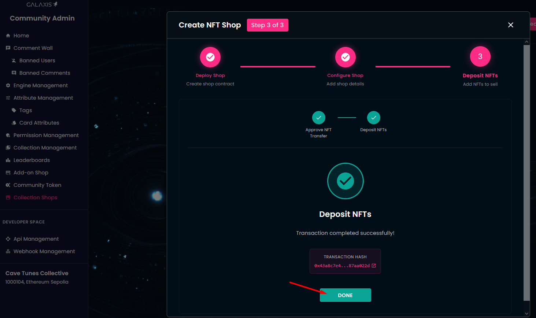Screen dimensions: 536x318
Task: Go to Banned Users page
Action: point(37,60)
